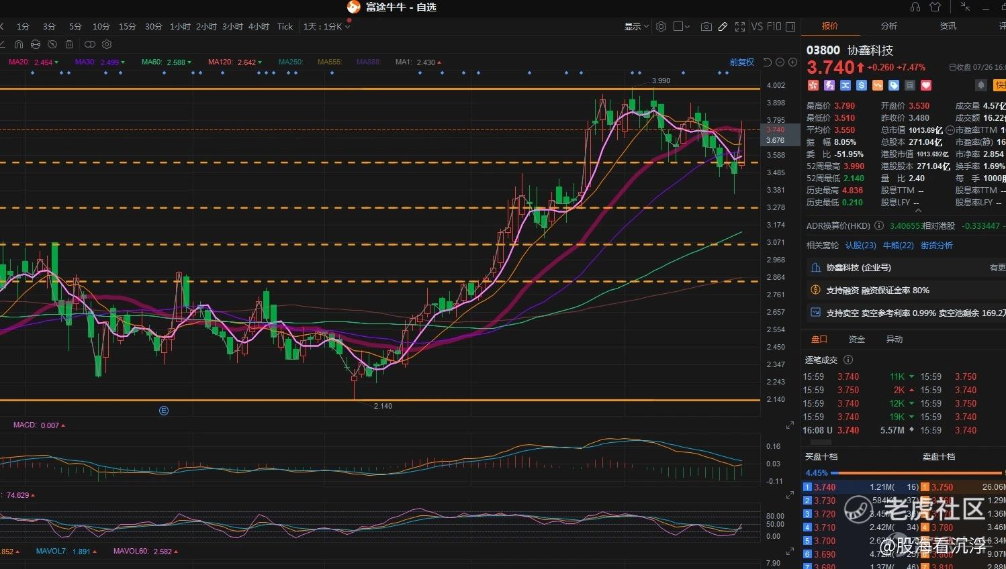The height and width of the screenshot is (569, 1006).
Task: Click the blue price tag badge icon
Action: click(x=894, y=85)
